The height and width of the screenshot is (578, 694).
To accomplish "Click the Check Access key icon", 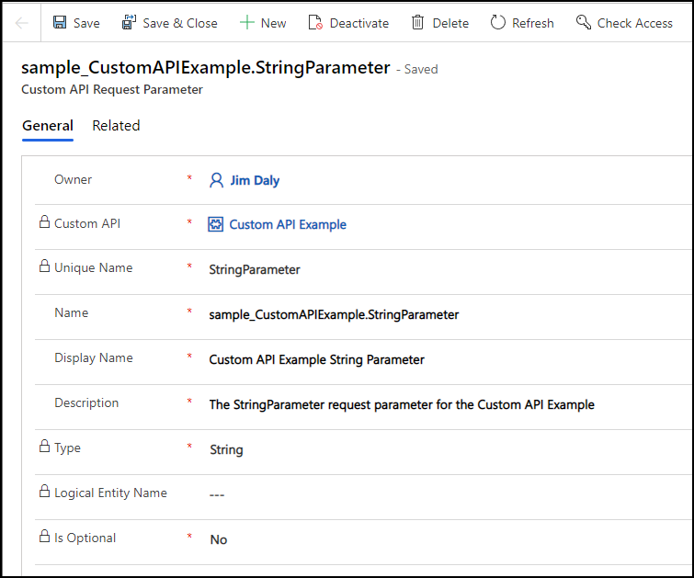I will pyautogui.click(x=584, y=23).
